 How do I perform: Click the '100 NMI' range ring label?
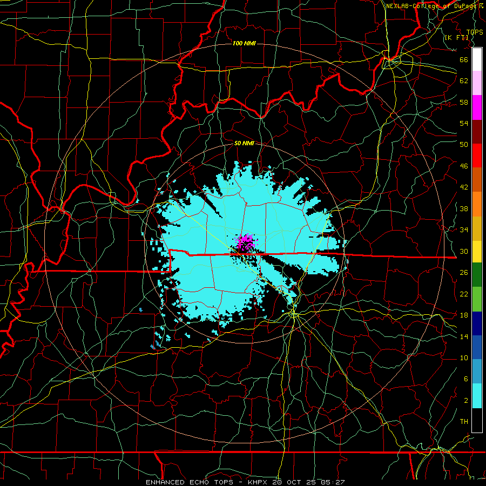(x=244, y=43)
